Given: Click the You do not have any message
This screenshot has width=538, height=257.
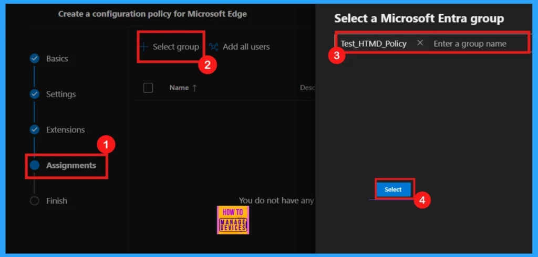Looking at the screenshot, I should [x=276, y=200].
